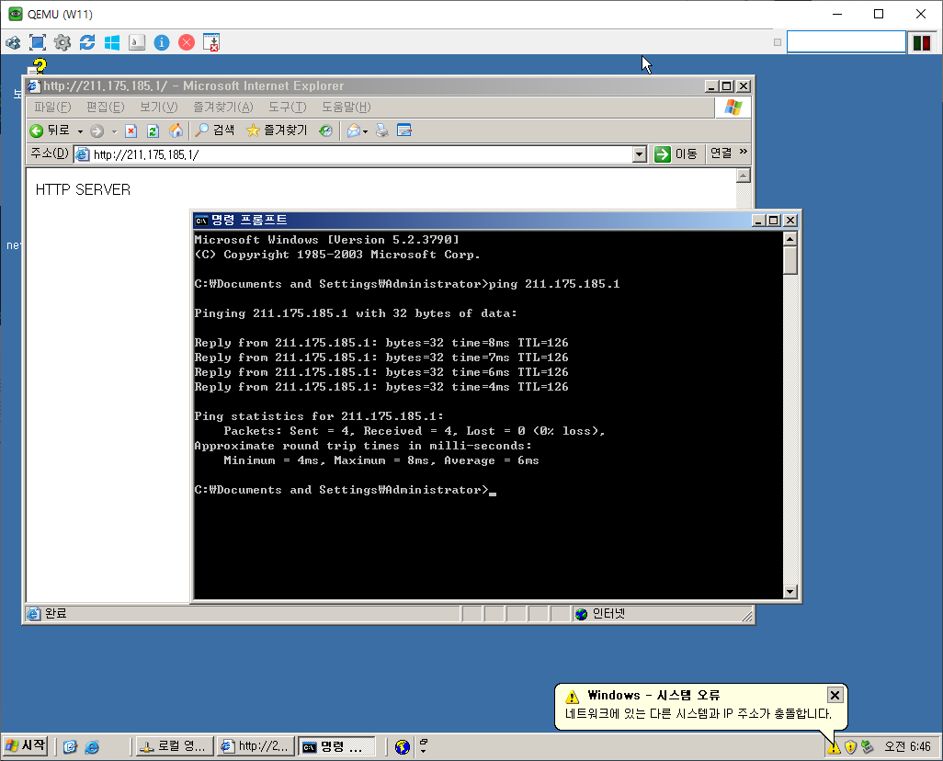
Task: Expand the IE 연결 links chevron
Action: coord(744,153)
